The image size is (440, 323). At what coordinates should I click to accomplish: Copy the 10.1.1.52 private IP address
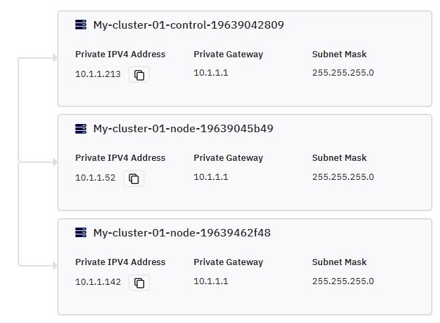coord(134,179)
